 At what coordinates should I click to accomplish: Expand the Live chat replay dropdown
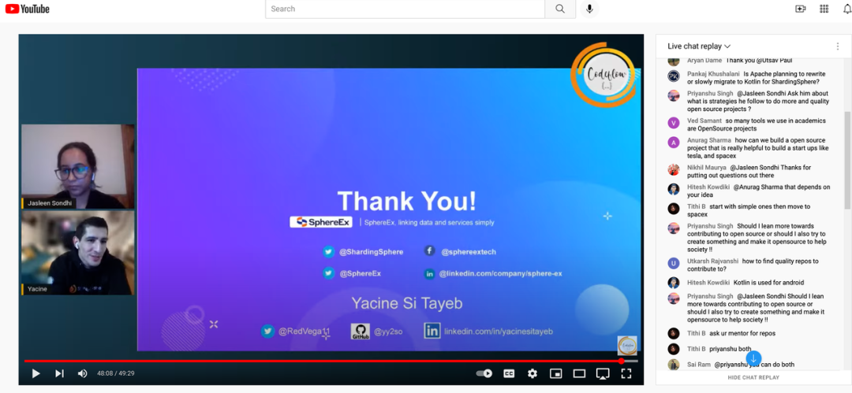[x=699, y=46]
